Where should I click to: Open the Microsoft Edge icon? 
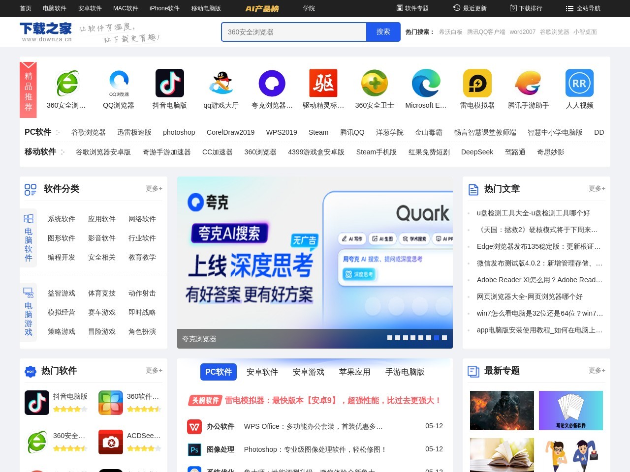pyautogui.click(x=426, y=83)
